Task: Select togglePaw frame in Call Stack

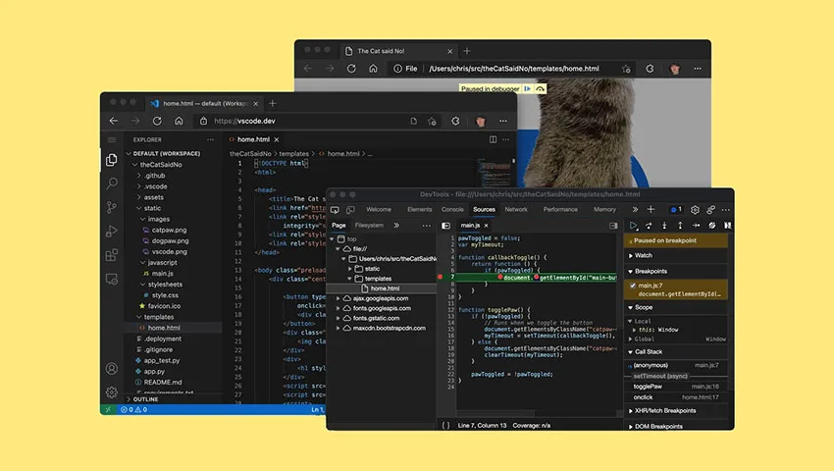Action: 676,387
